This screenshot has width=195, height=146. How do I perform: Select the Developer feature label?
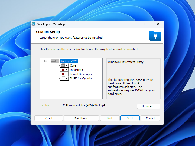pyautogui.click(x=76, y=70)
